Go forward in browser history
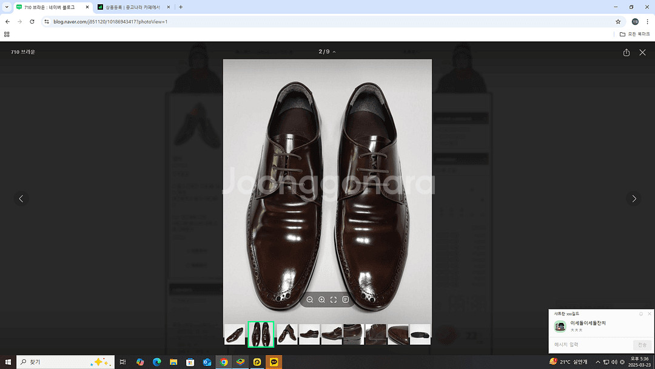The image size is (655, 369). point(19,22)
